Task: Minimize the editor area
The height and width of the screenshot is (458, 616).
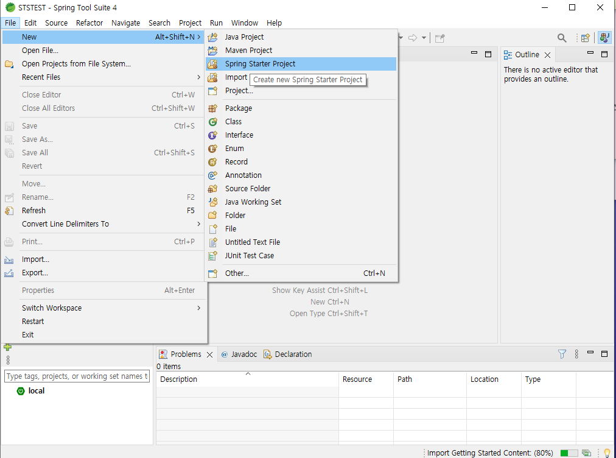Action: point(474,53)
